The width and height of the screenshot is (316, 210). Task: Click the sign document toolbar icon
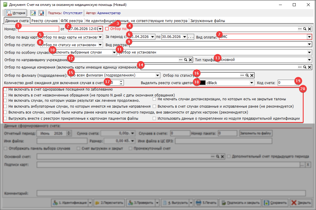[x=33, y=13]
